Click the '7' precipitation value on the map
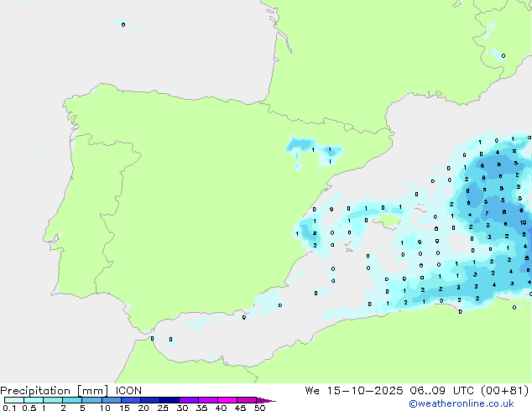532x411 pixels. tap(487, 213)
